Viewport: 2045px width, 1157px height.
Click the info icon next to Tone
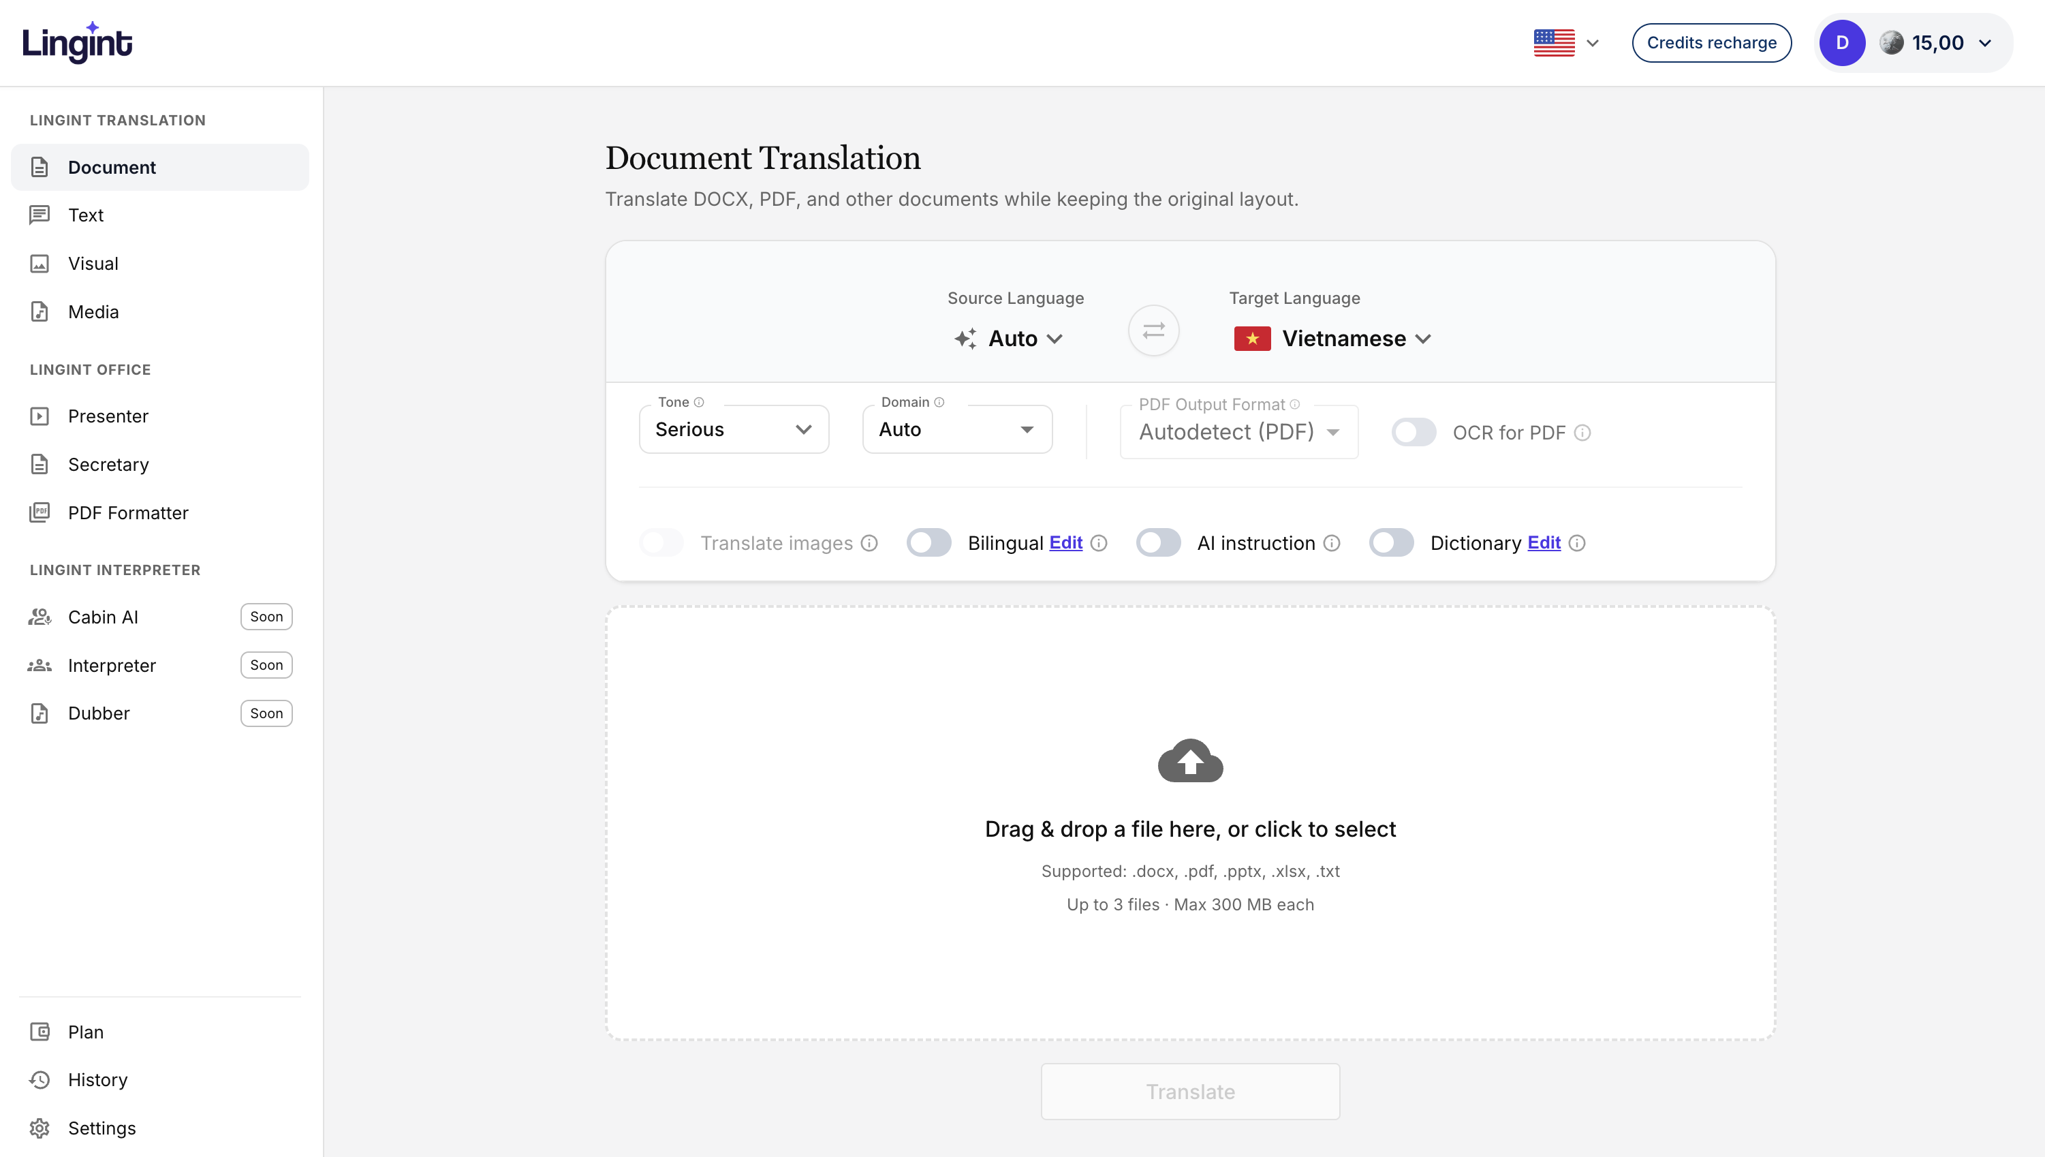699,402
